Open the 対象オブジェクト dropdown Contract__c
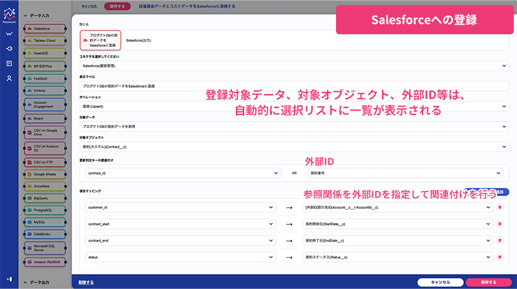This screenshot has height=289, width=517. click(294, 147)
